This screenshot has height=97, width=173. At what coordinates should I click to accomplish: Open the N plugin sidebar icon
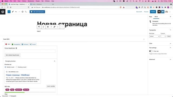point(163,12)
